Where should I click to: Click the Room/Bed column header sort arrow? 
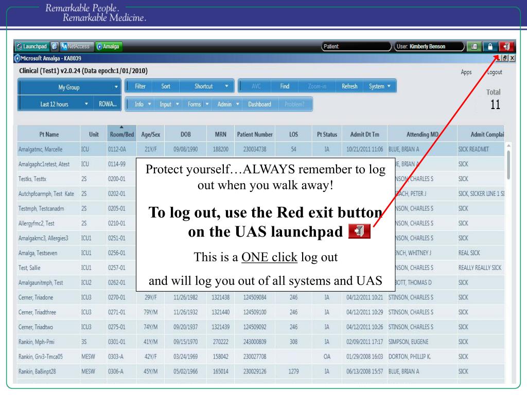pos(121,128)
